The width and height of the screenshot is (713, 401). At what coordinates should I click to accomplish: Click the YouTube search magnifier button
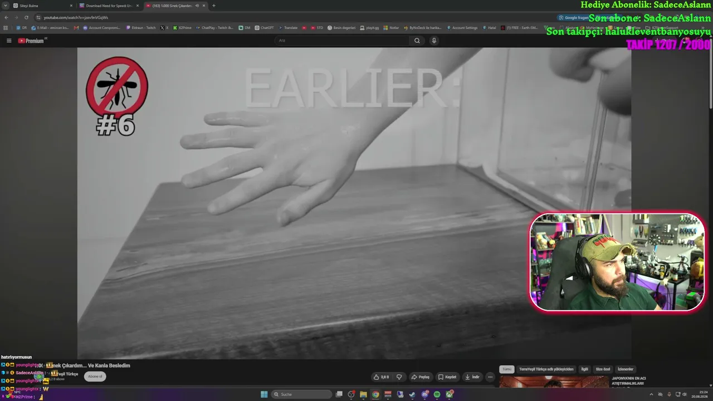[417, 41]
